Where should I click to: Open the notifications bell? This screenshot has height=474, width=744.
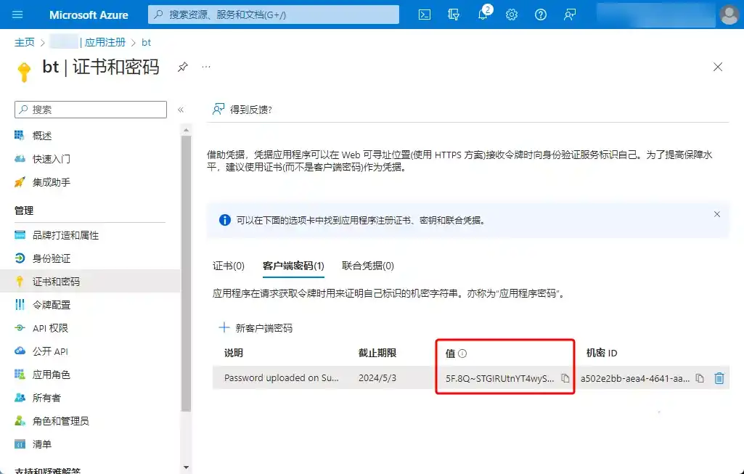(482, 14)
